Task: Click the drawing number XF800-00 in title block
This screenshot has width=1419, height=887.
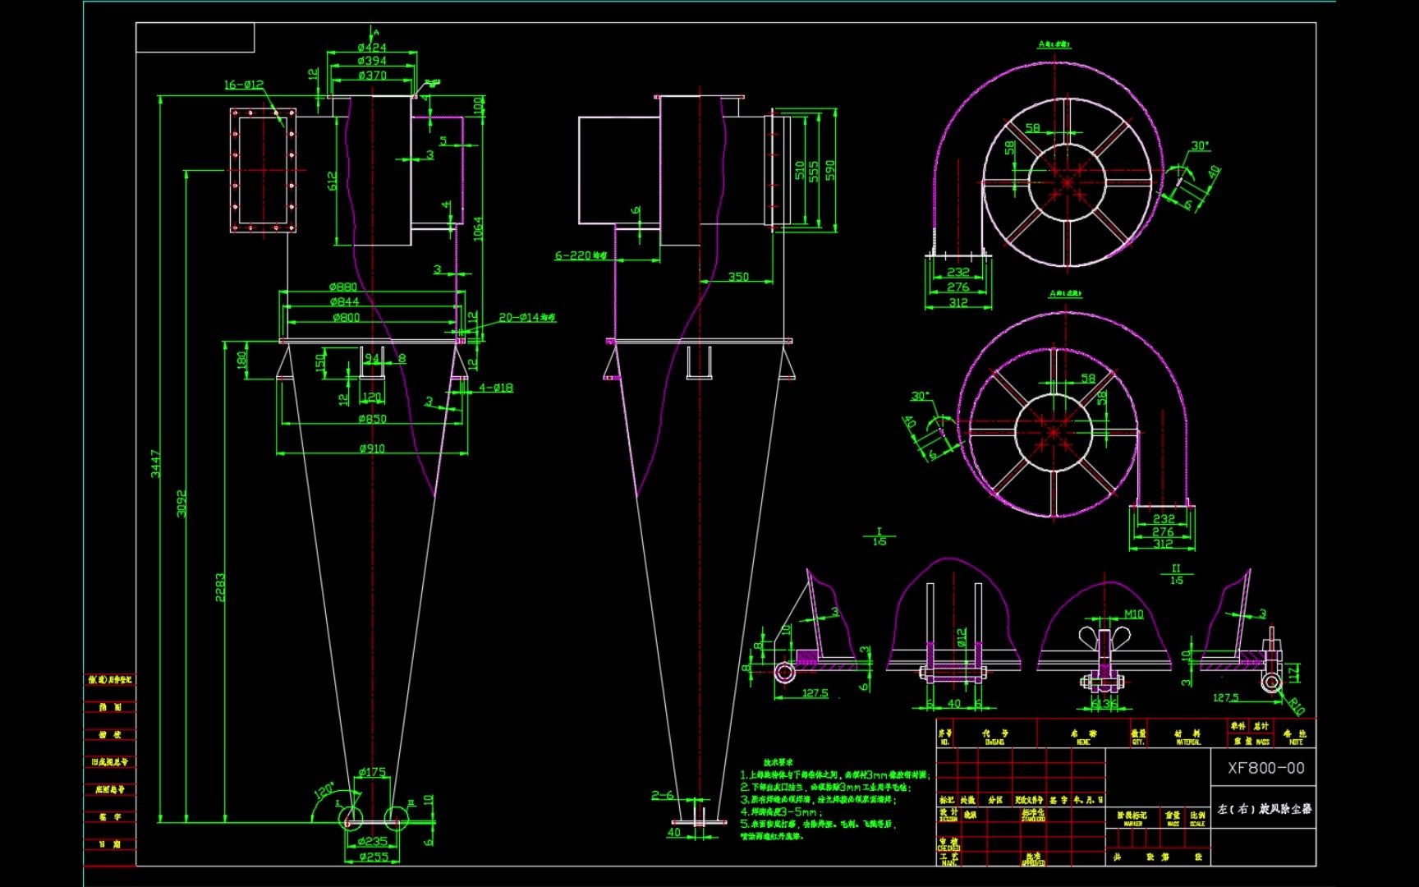Action: coord(1265,769)
